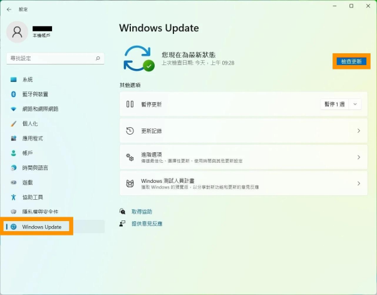Expand Windows 測試人員計畫 with its chevron
Screen dimensions: 377x295
click(359, 184)
